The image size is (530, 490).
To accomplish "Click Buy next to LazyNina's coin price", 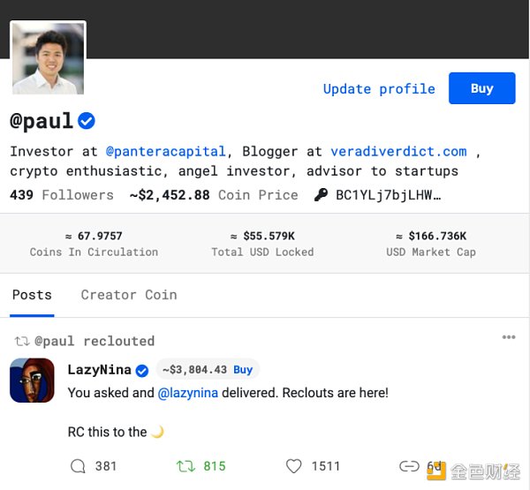I will click(x=243, y=370).
